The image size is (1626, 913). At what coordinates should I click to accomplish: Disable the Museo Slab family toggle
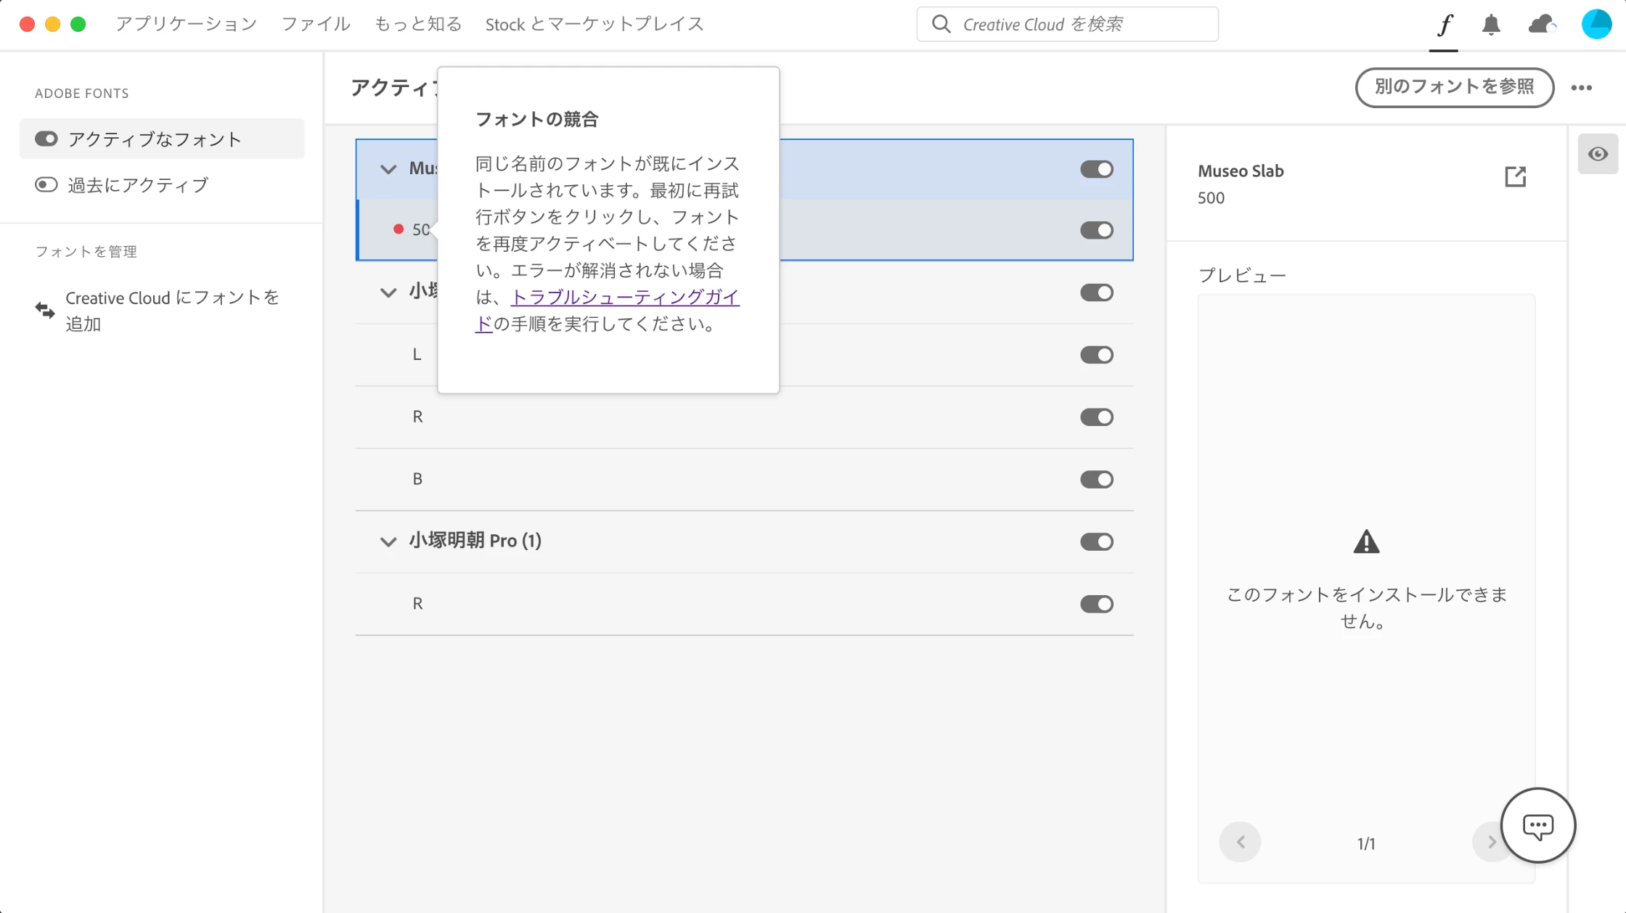coord(1096,169)
